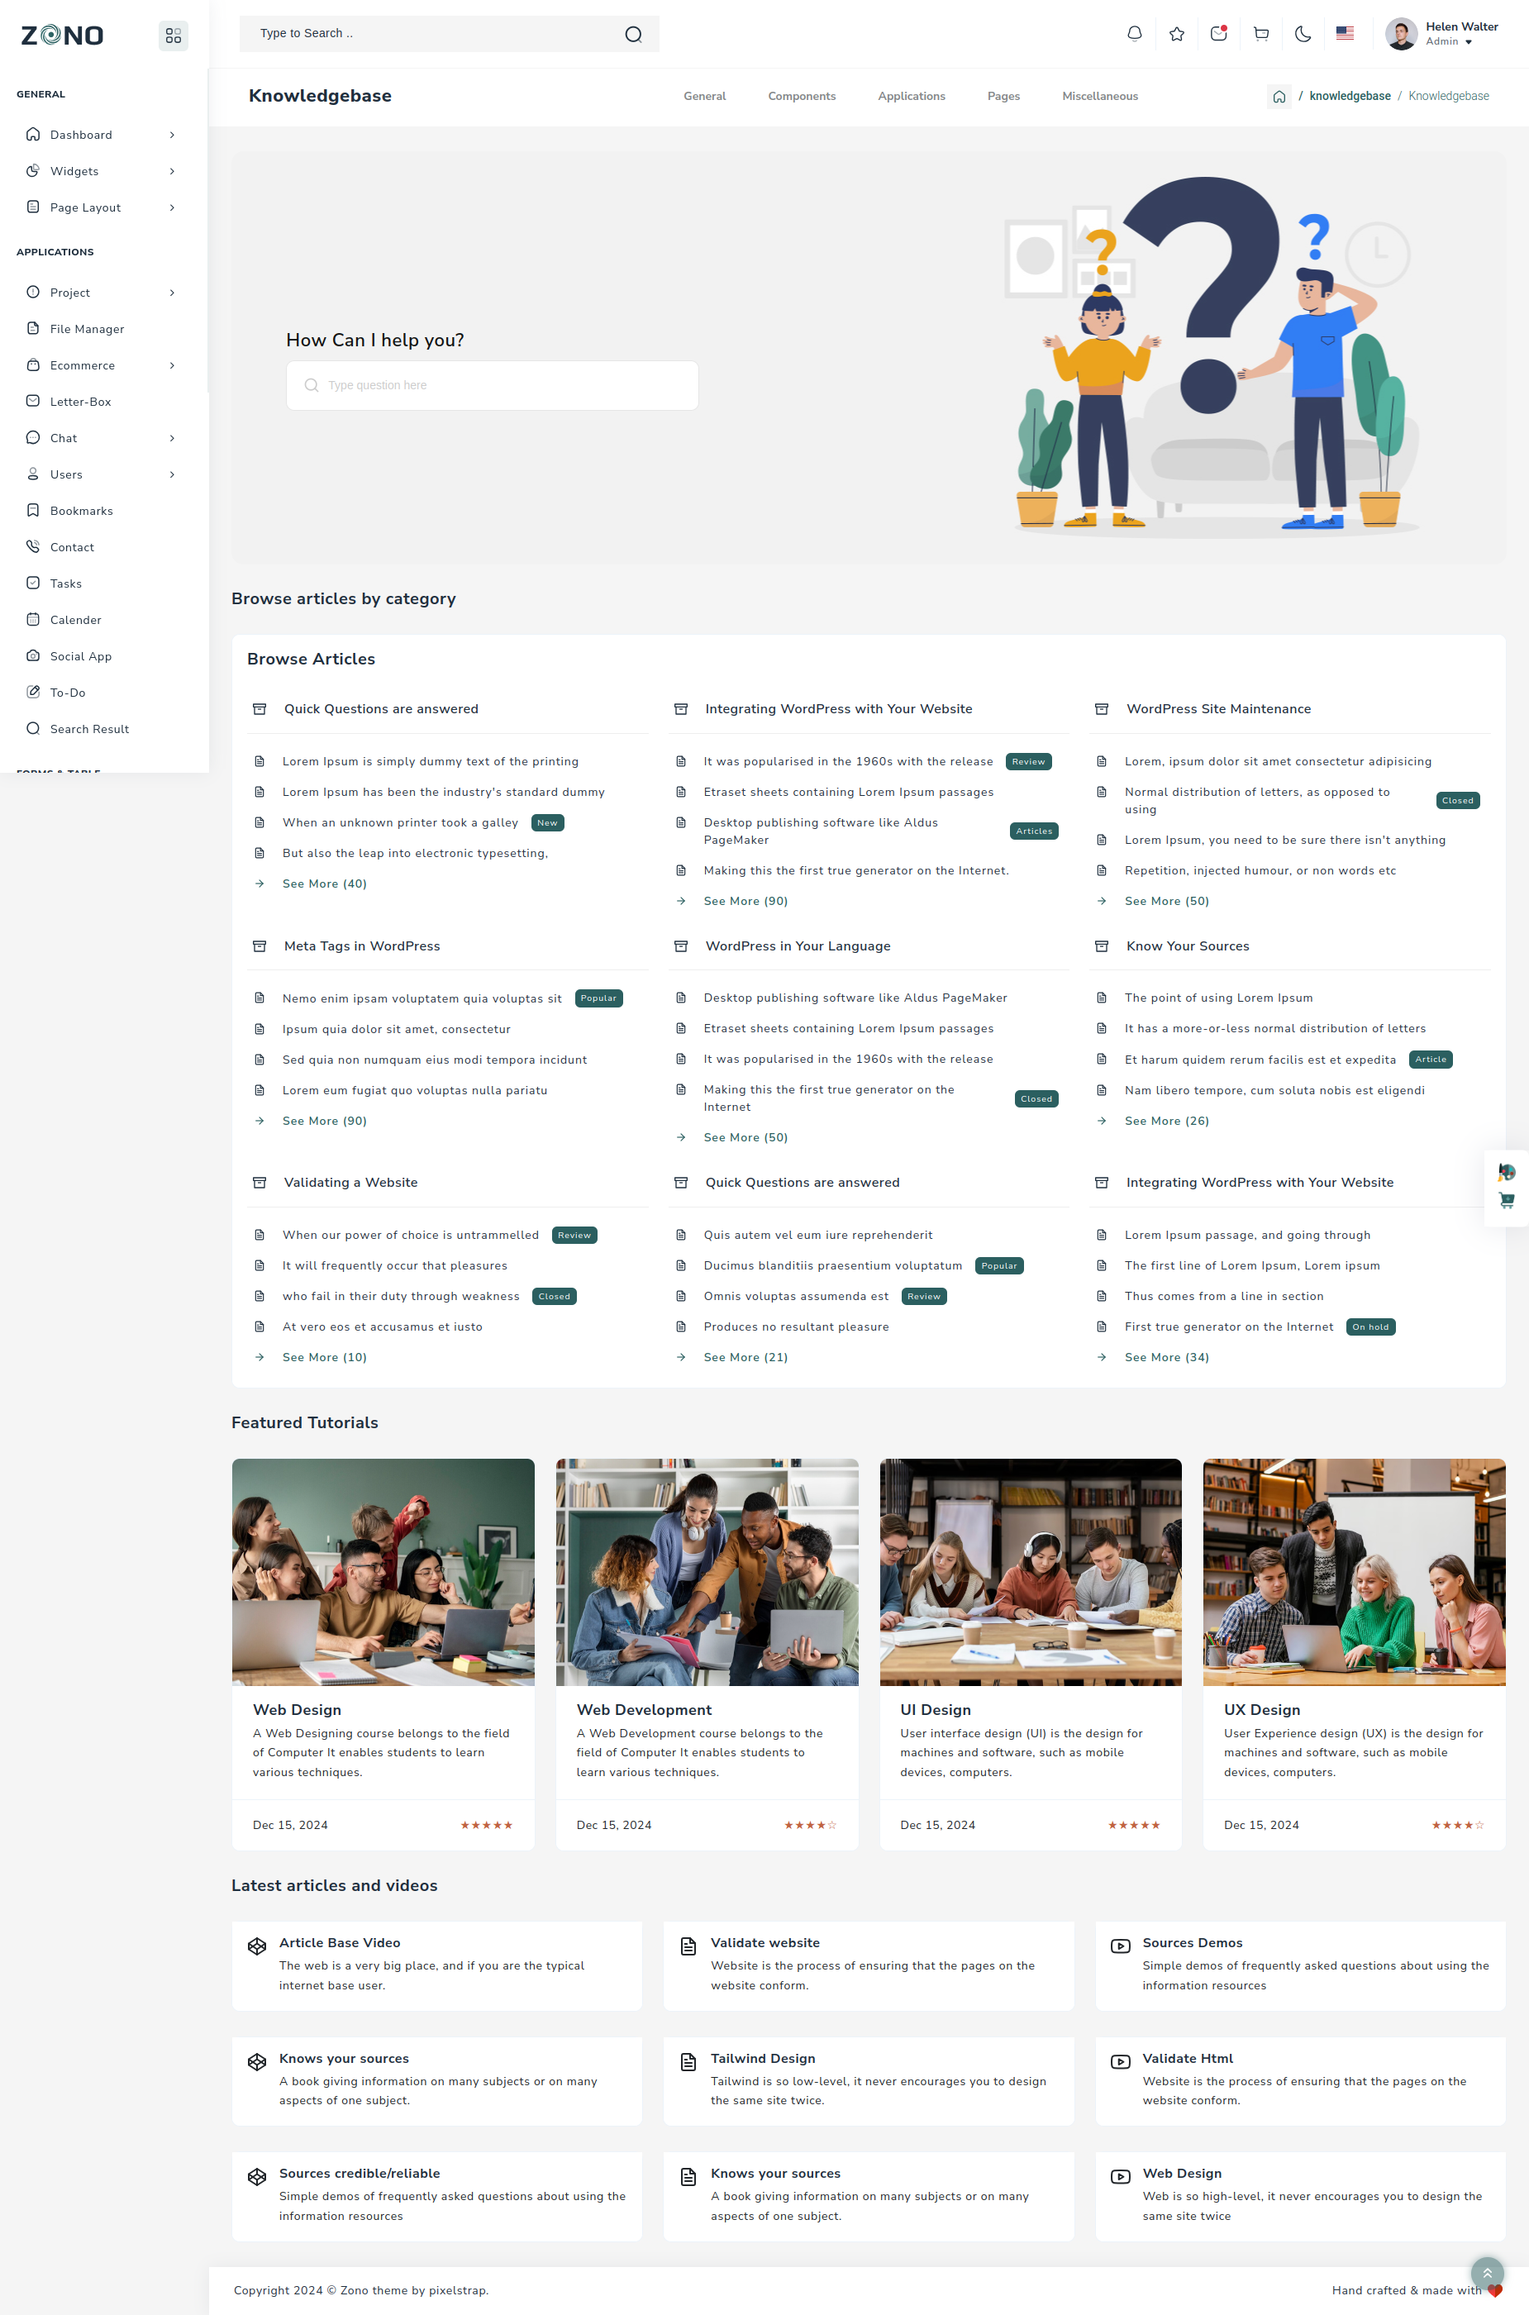Open the UX Design tutorial image
Viewport: 1529px width, 2315px height.
(1354, 1571)
